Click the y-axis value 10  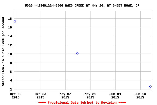[x=10, y=54]
